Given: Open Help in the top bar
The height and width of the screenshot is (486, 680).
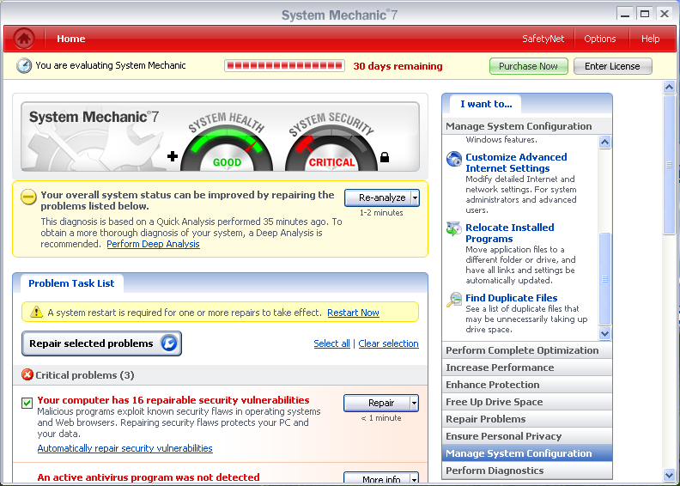Looking at the screenshot, I should (x=651, y=39).
